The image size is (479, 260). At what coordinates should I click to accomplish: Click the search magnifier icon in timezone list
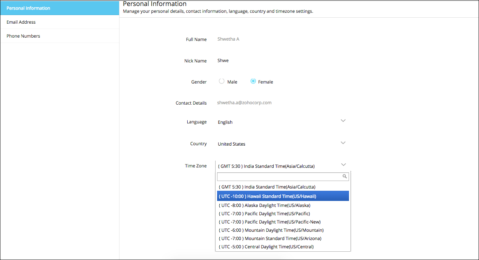(x=344, y=176)
